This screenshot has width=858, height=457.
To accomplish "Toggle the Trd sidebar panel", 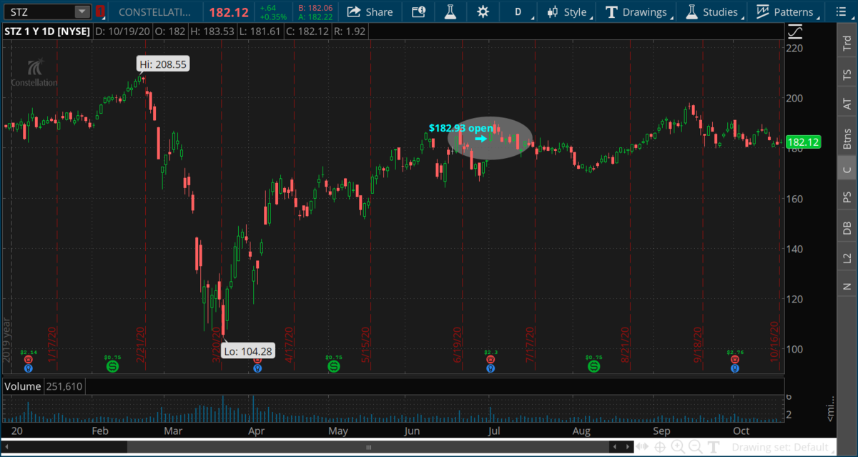I will (847, 44).
